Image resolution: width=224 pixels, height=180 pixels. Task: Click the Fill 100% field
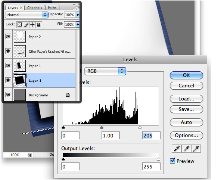70,24
